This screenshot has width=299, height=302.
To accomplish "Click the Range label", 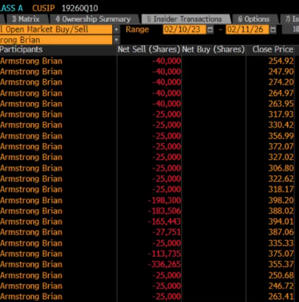I will [x=138, y=29].
